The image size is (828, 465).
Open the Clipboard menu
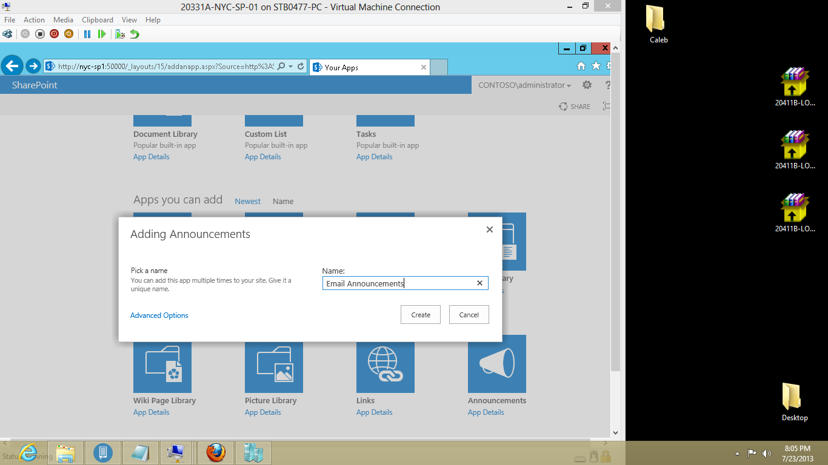(98, 20)
